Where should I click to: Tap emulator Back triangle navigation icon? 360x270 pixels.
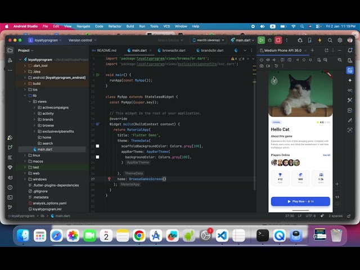298,60
